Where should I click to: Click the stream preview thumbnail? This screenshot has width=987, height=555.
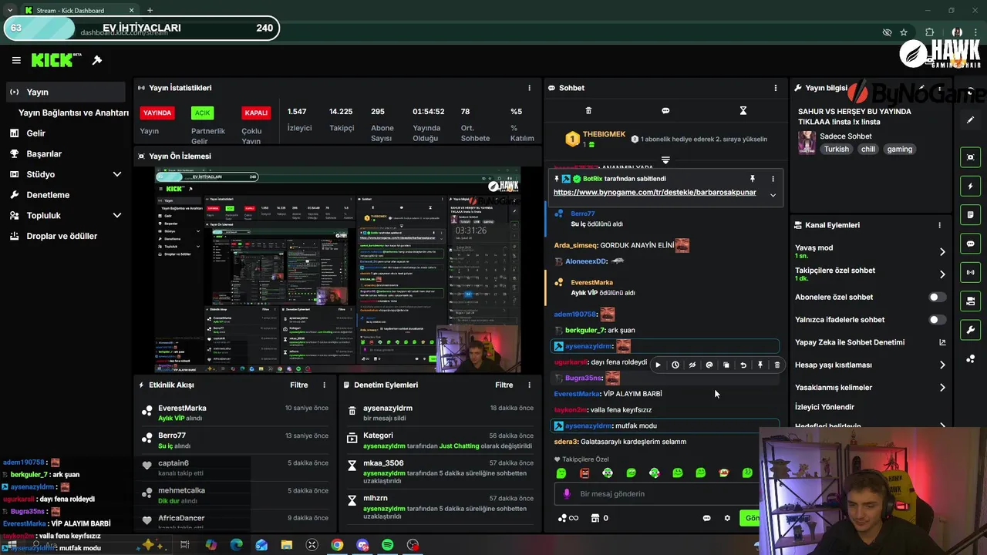point(338,270)
